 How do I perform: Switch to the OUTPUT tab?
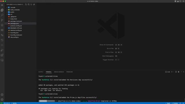click(x=41, y=72)
